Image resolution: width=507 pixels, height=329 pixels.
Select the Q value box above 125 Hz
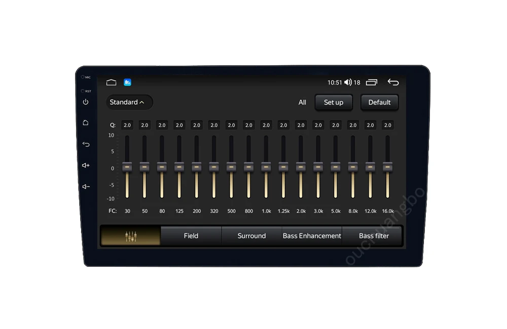click(x=179, y=125)
